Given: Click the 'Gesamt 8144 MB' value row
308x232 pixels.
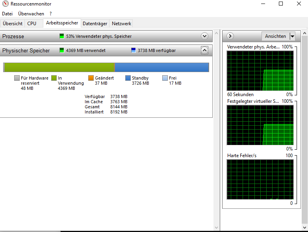Looking at the screenshot, I should [x=106, y=107].
